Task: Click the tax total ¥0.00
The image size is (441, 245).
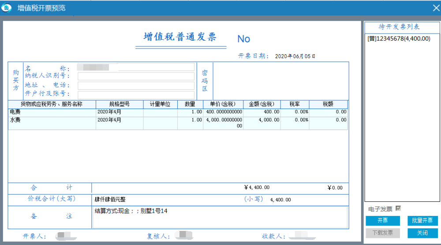Action: pyautogui.click(x=335, y=188)
